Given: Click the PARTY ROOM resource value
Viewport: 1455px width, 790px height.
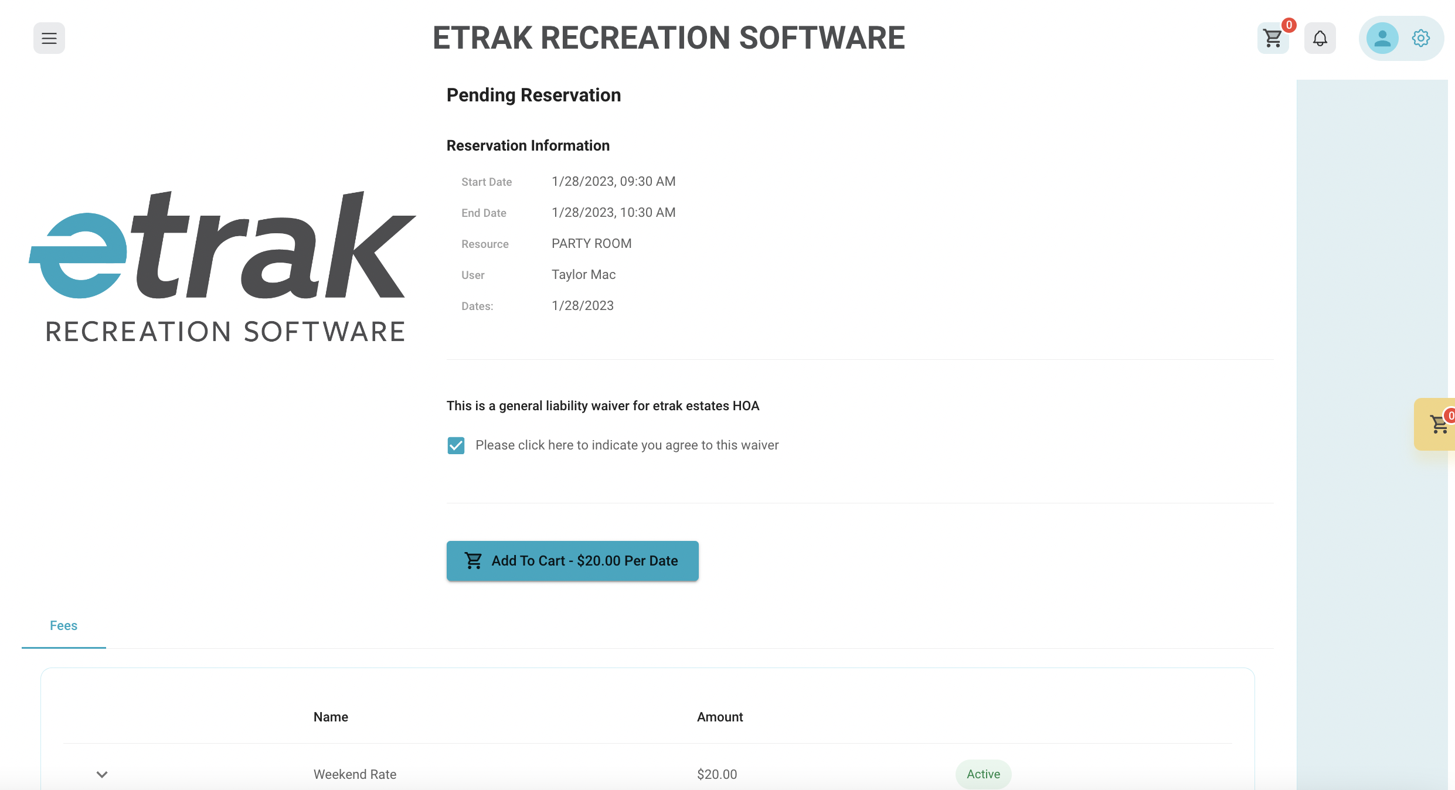Looking at the screenshot, I should [x=591, y=244].
